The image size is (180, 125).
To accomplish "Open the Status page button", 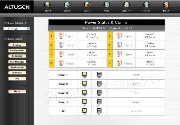I will click(17, 45).
